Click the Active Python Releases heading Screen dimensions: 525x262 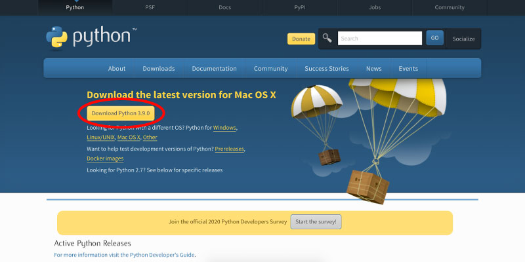(93, 243)
